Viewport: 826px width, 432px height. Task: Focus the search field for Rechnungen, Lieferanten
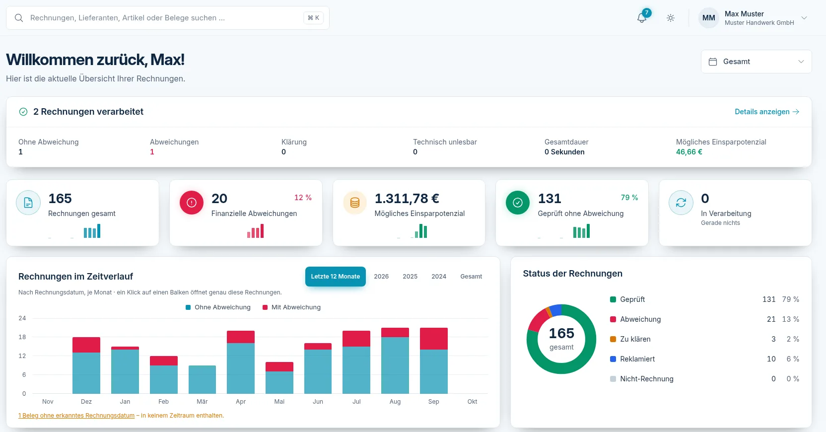click(168, 18)
